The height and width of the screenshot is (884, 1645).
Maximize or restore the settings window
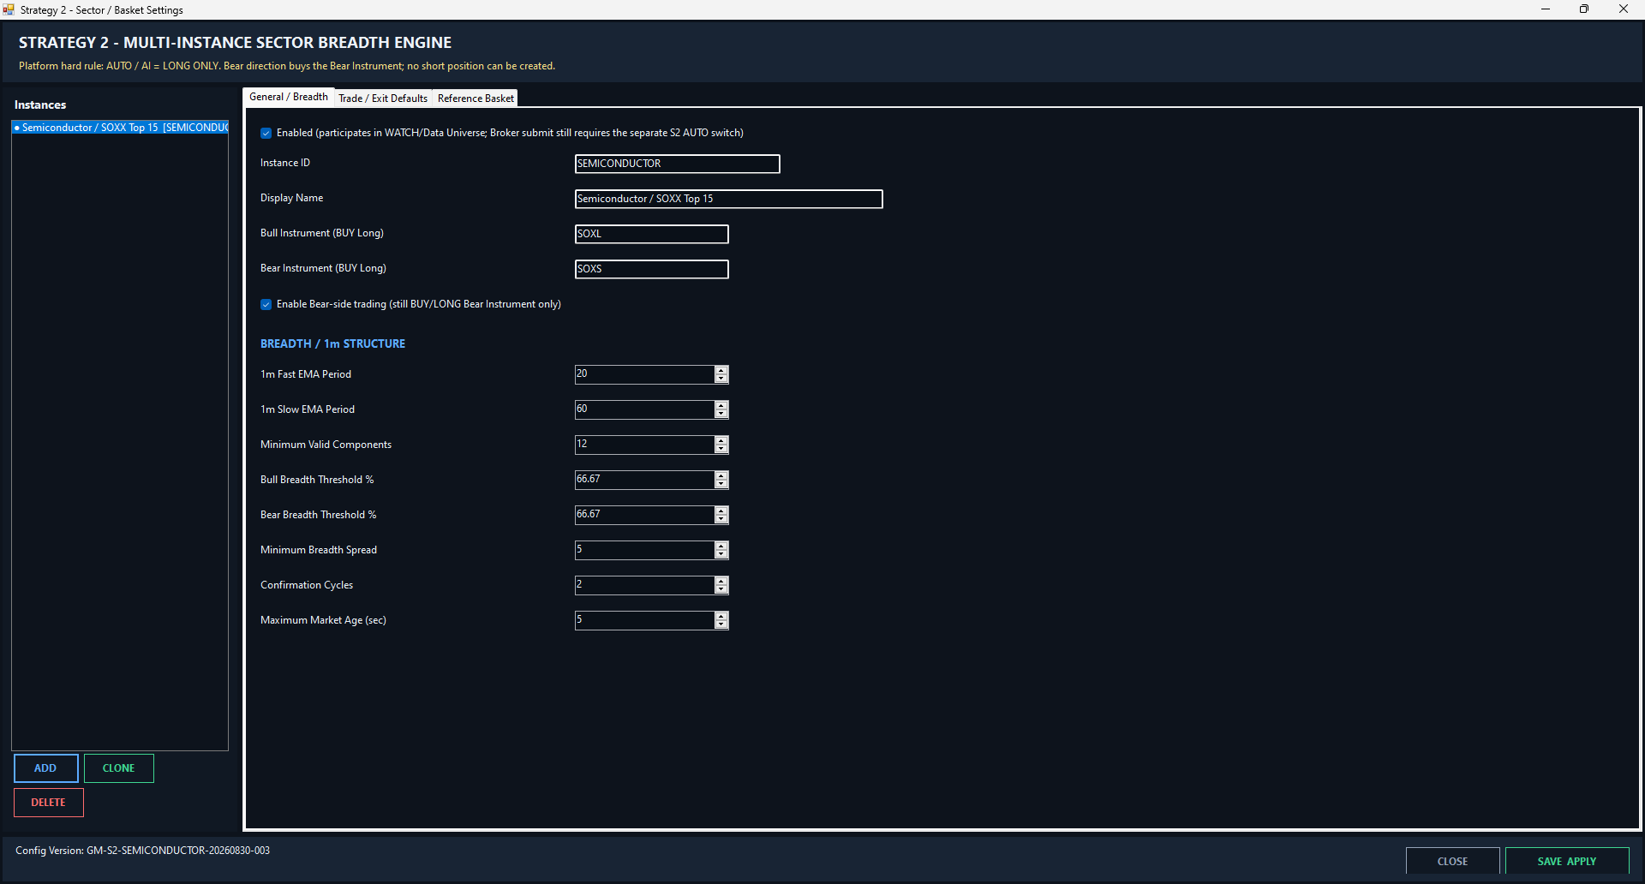coord(1584,9)
